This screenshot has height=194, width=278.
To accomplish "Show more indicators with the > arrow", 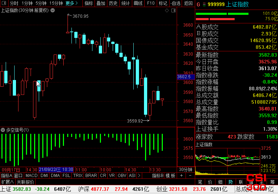I will click(139, 176).
